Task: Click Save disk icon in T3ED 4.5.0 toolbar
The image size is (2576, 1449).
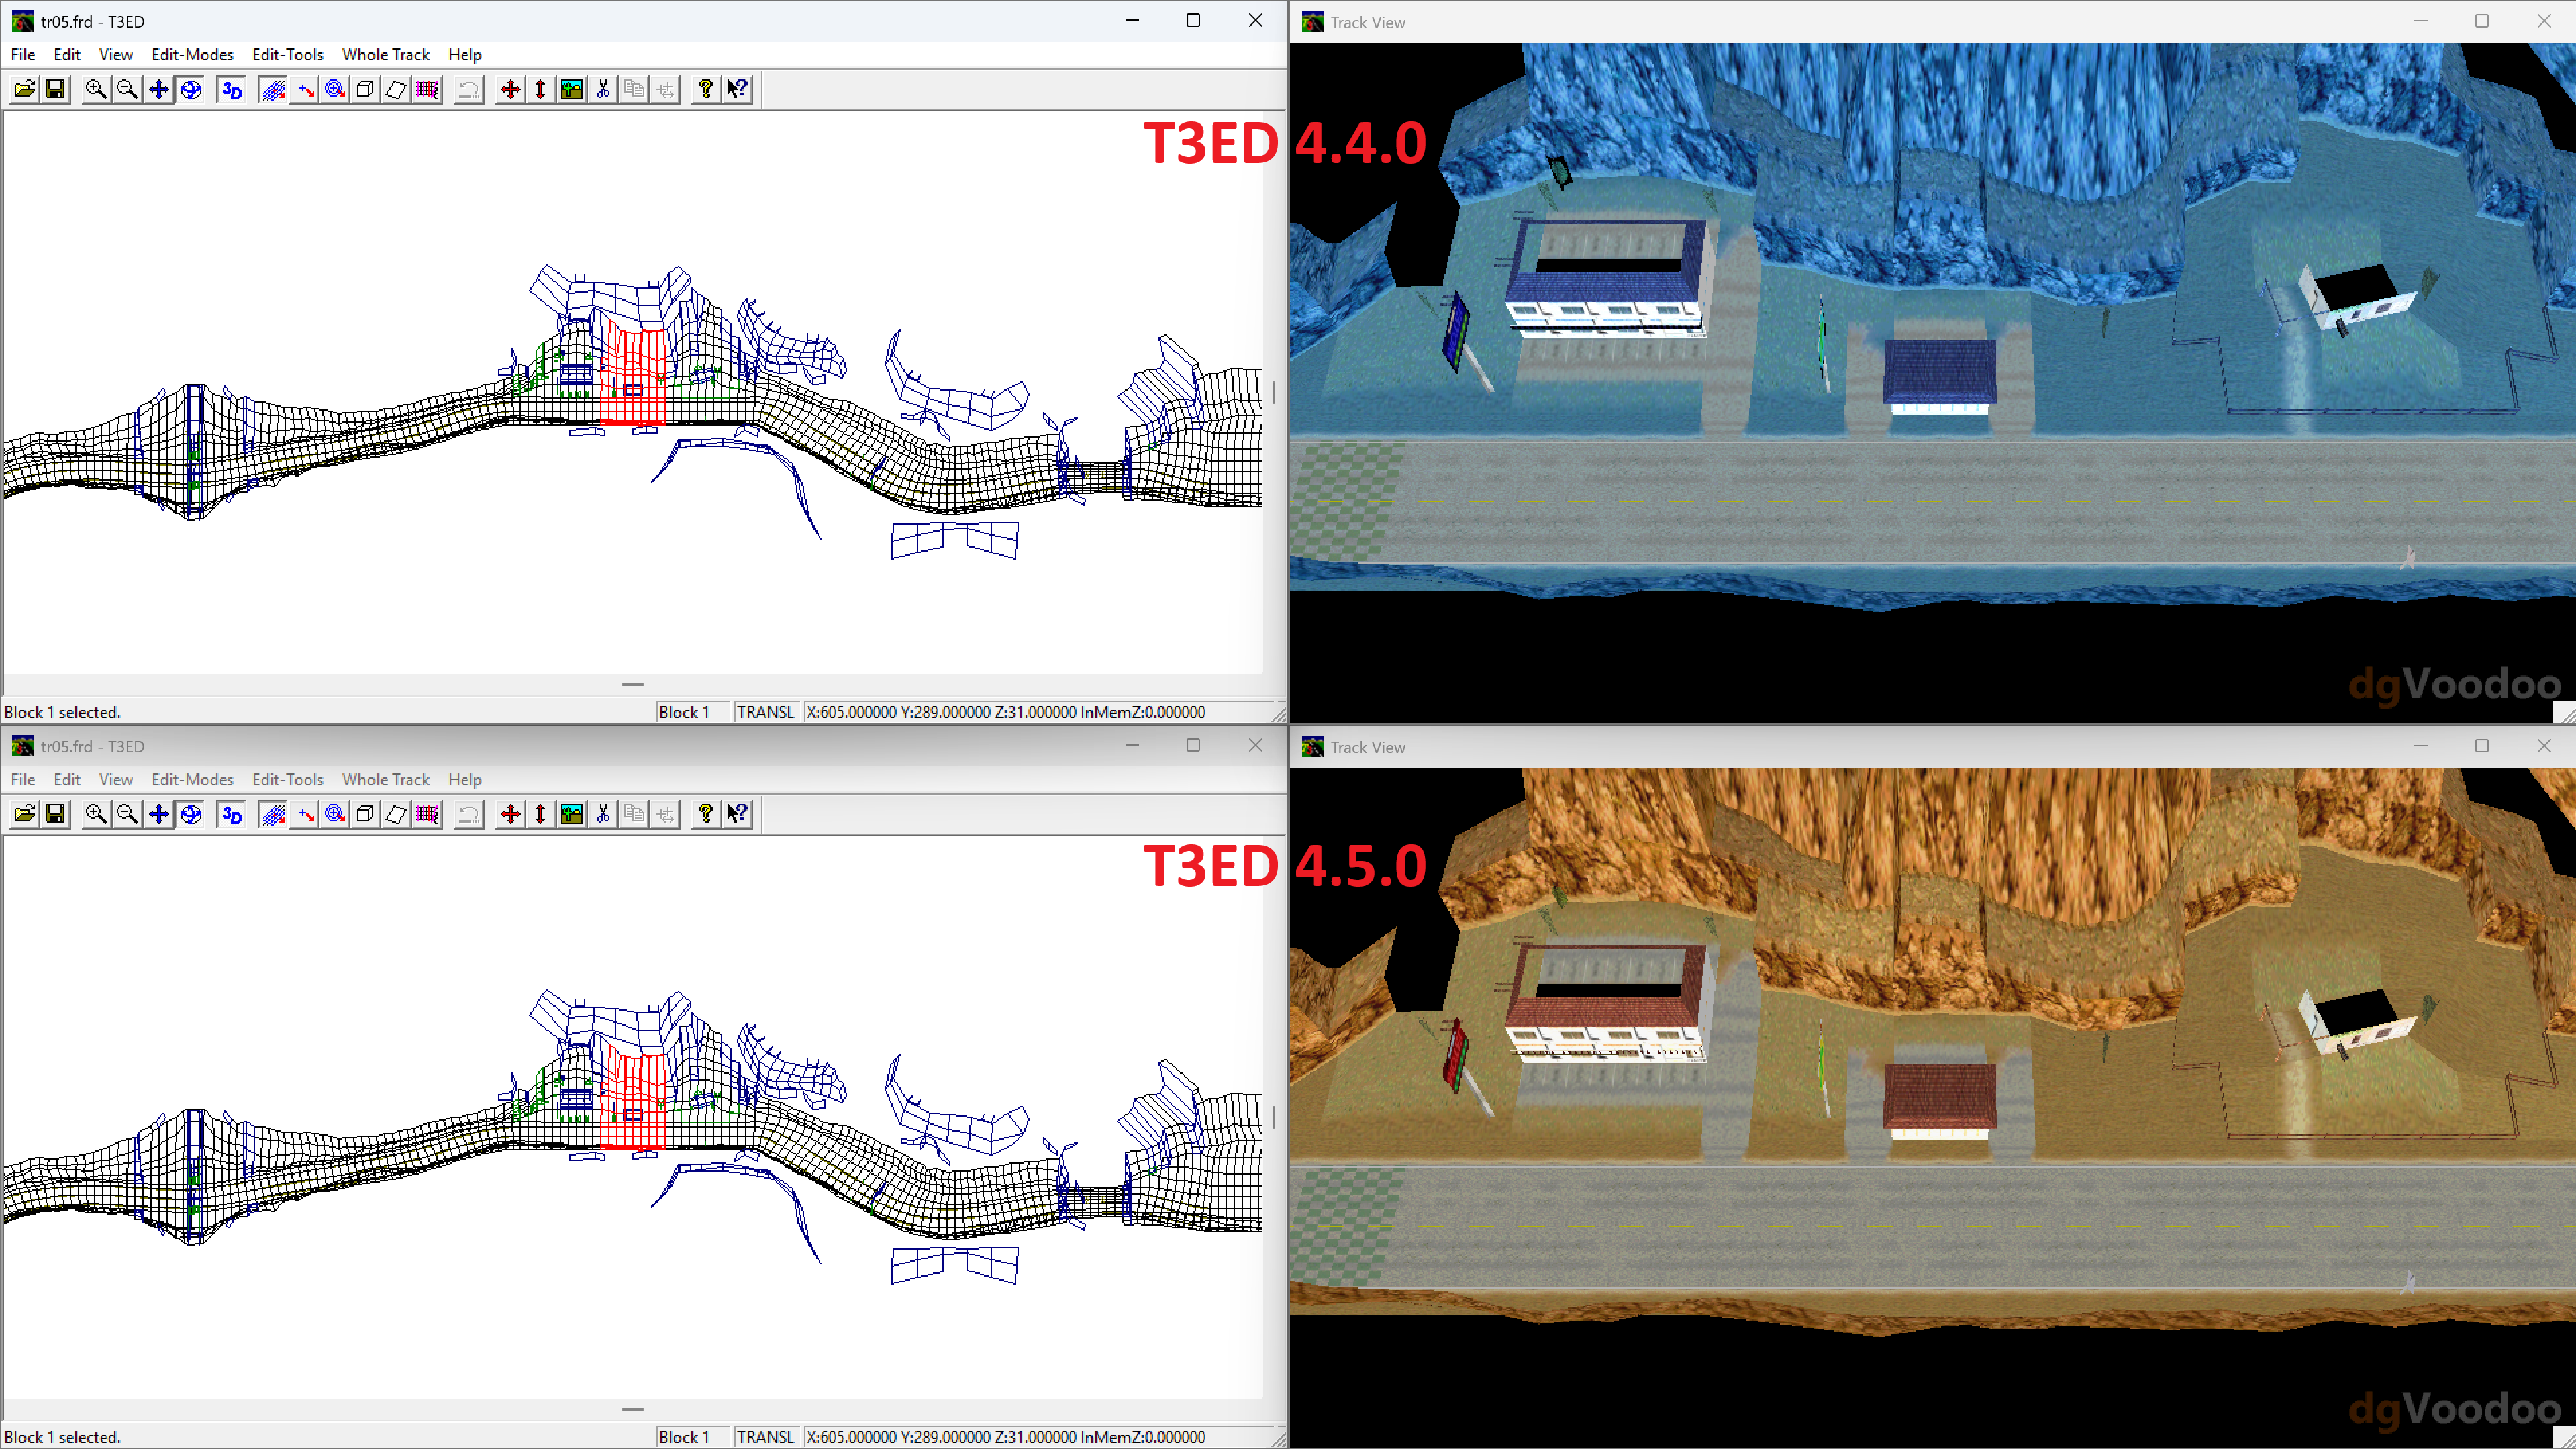Action: tap(56, 814)
